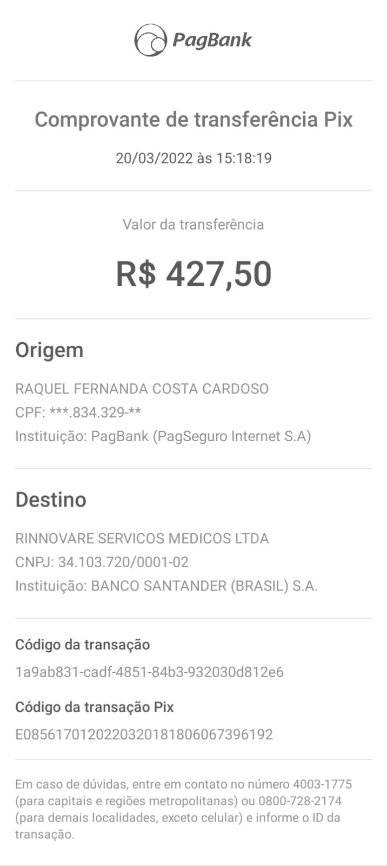Tap the phone number 0800-728-2174

pyautogui.click(x=300, y=801)
